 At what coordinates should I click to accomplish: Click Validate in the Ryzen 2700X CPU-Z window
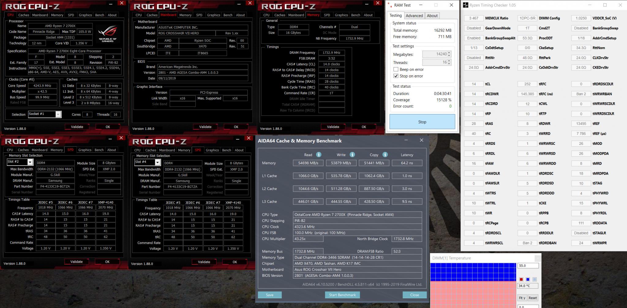(x=77, y=127)
